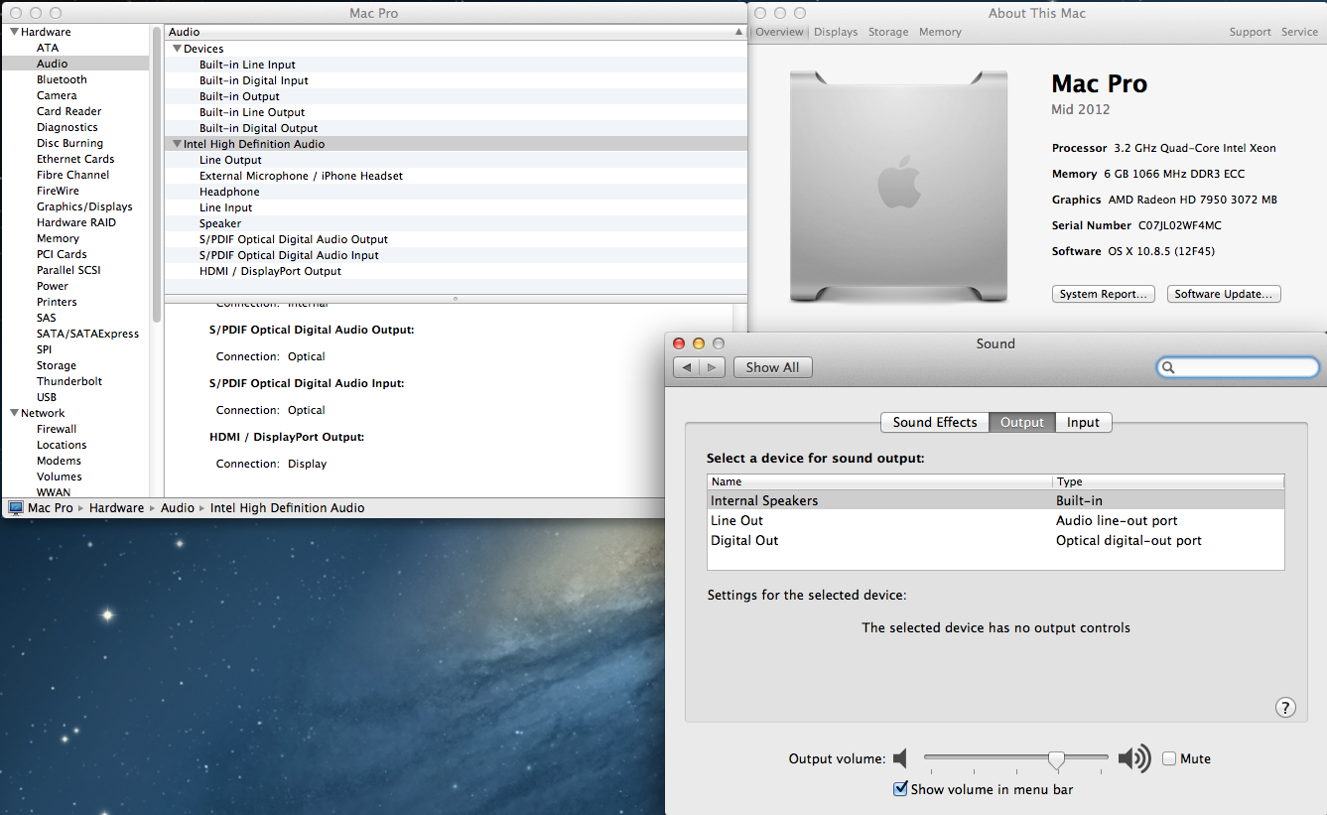Open Overview tab in About This Mac
Screen dimensions: 1327x815
pos(779,32)
